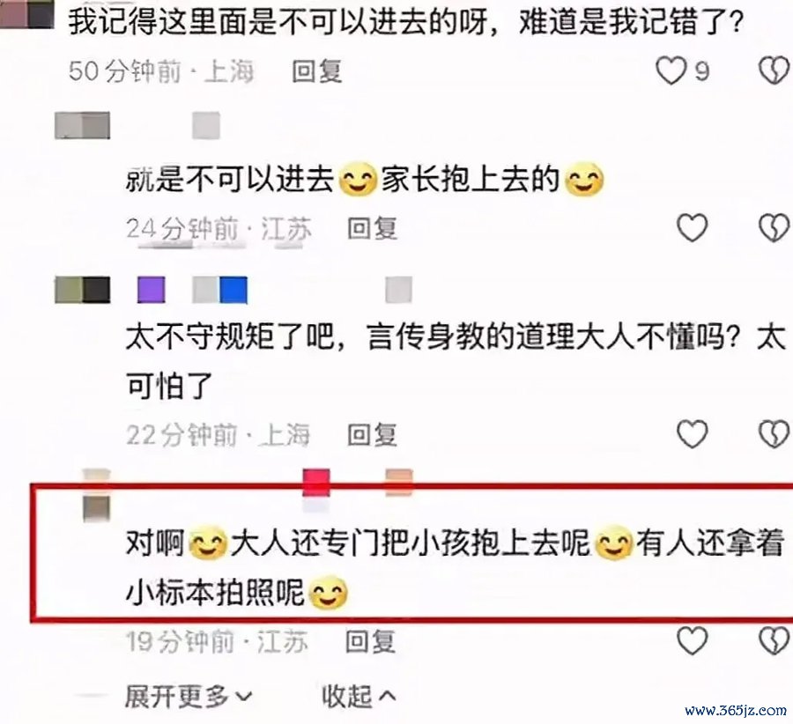This screenshot has width=793, height=724.
Task: Dislike the 19分钟前 江苏 reply
Action: 774,641
